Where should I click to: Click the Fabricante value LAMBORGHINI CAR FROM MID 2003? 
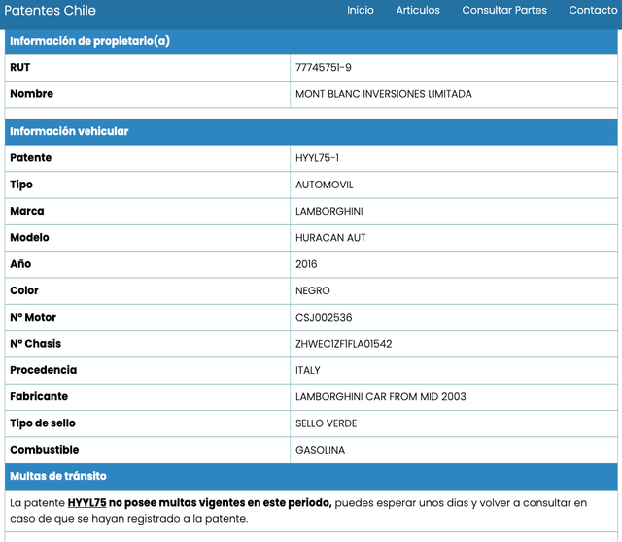point(380,397)
